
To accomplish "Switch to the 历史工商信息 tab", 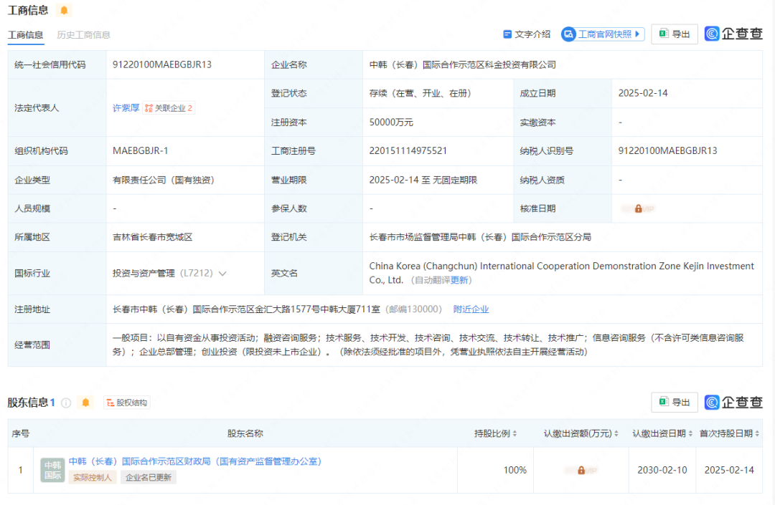I will pos(84,35).
